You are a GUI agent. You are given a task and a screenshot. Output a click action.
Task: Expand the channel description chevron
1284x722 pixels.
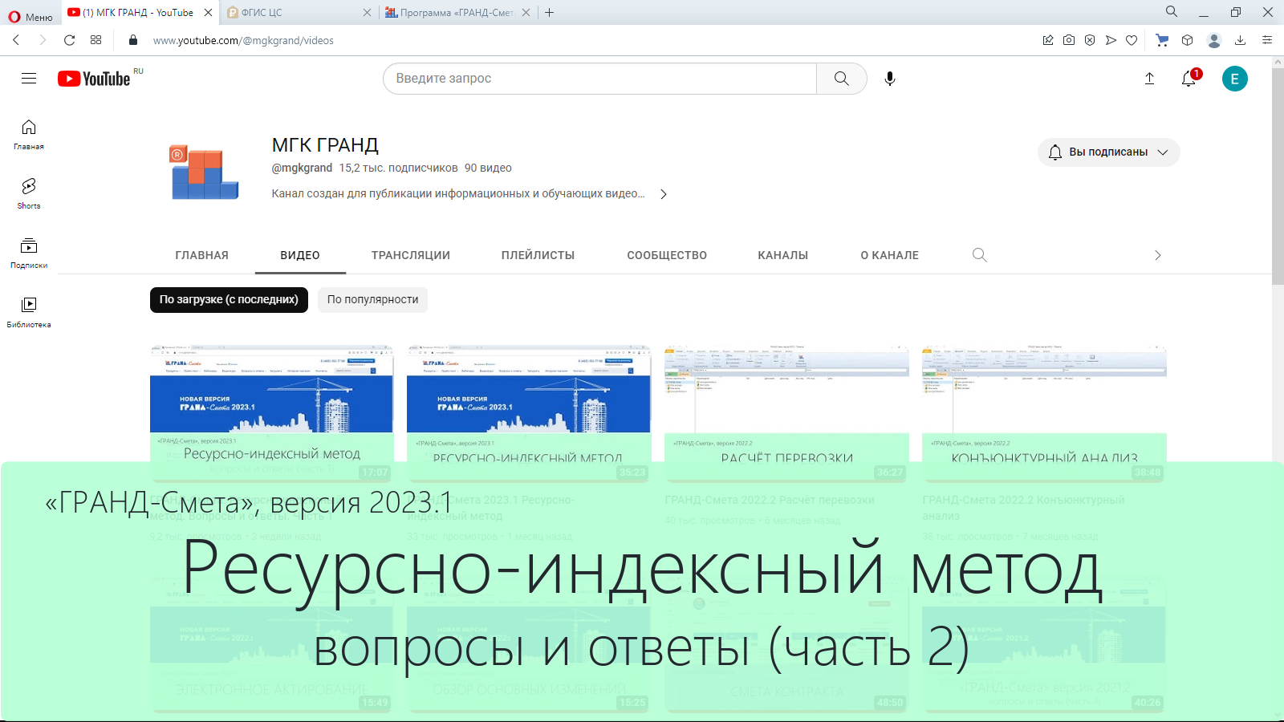point(663,194)
